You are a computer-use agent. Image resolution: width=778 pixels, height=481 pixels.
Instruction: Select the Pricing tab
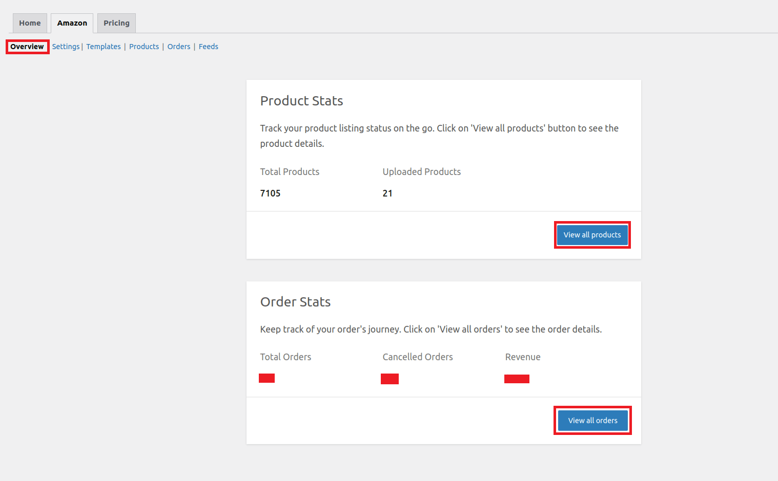click(x=116, y=23)
